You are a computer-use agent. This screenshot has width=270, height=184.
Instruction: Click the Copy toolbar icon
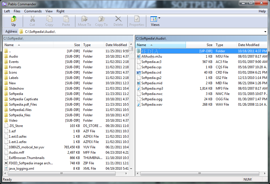pos(49,19)
